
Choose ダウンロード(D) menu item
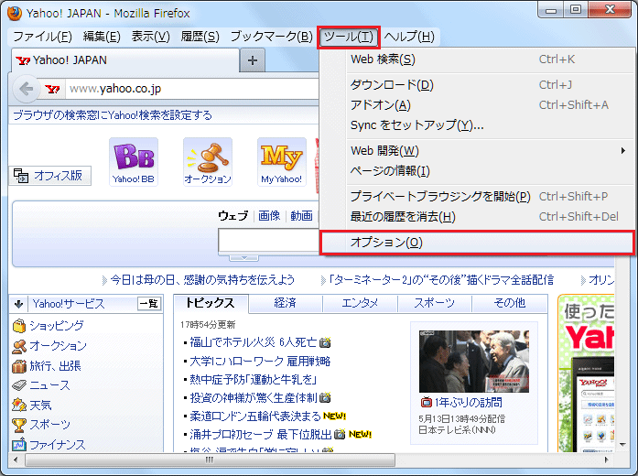tap(477, 84)
